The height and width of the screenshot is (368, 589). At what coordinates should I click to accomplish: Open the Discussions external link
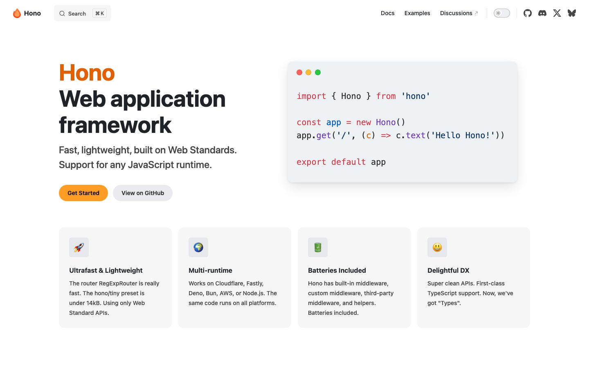[459, 13]
